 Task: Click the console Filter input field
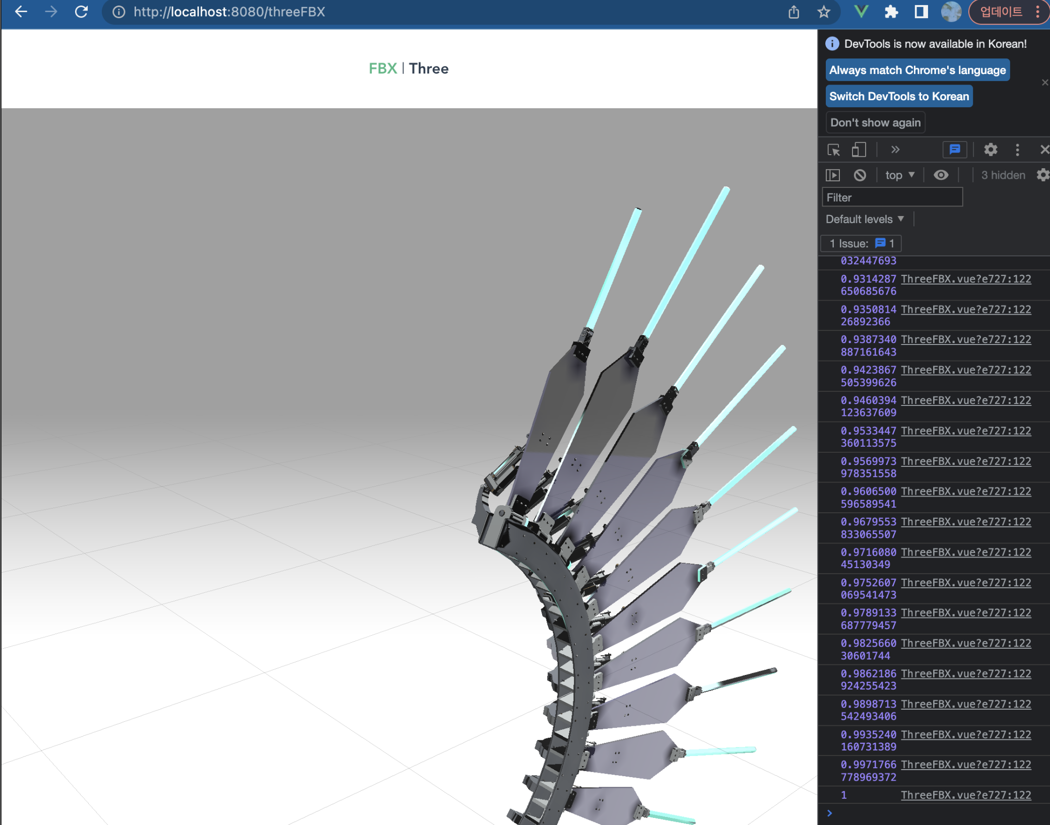pos(892,197)
